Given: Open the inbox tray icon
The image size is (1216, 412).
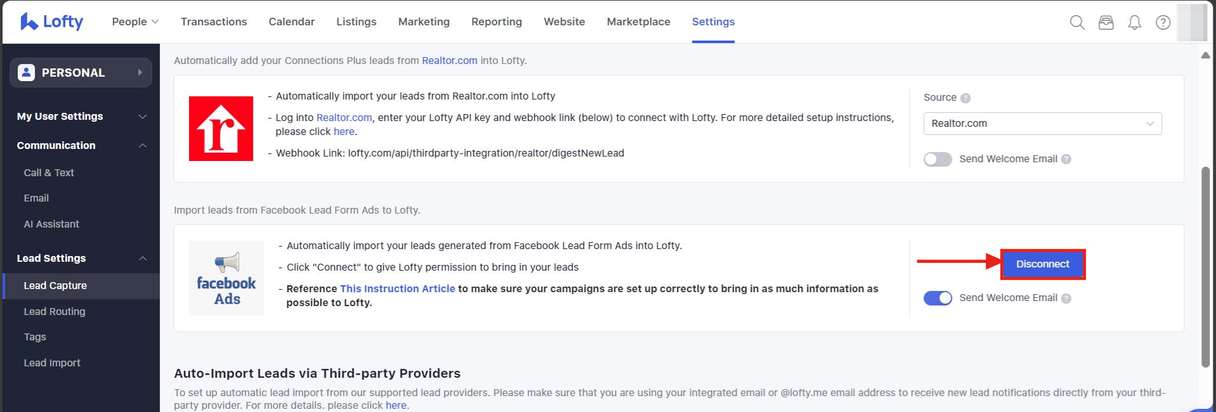Looking at the screenshot, I should tap(1106, 22).
